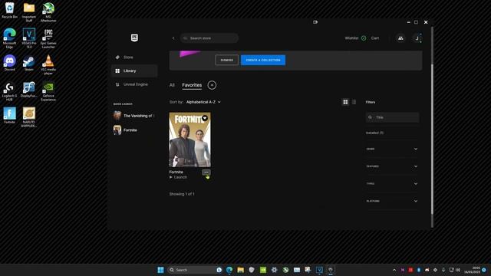The width and height of the screenshot is (491, 276).
Task: Open NVIDIA app from taskbar
Action: pos(263,270)
